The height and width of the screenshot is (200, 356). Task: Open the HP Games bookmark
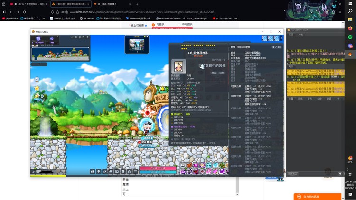pyautogui.click(x=87, y=18)
